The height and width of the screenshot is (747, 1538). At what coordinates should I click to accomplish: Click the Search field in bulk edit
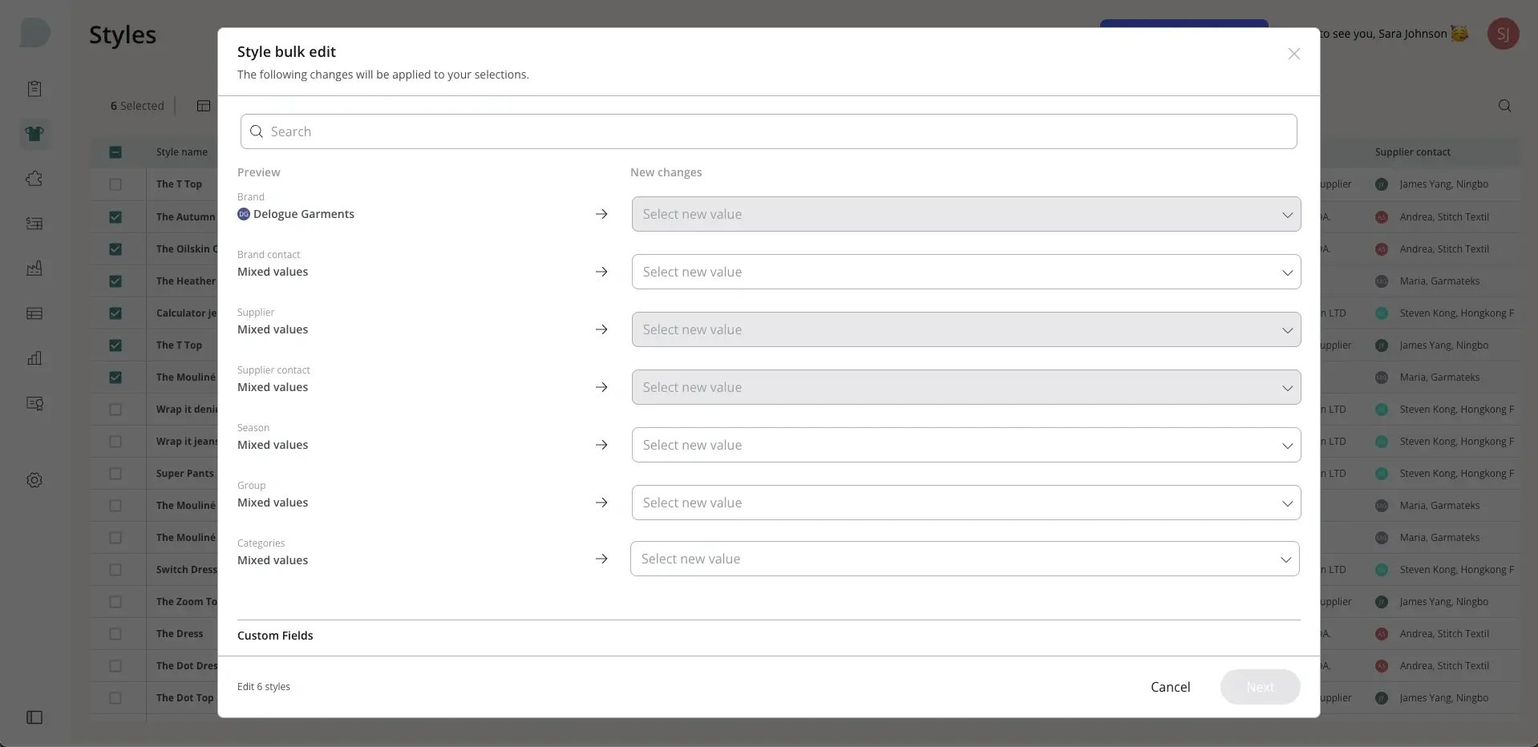pyautogui.click(x=768, y=131)
